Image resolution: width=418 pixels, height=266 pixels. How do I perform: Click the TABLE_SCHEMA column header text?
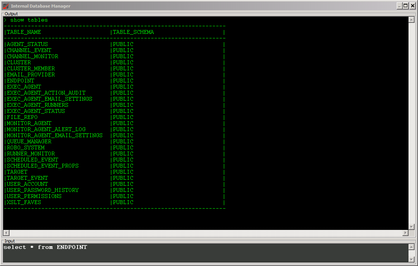133,32
